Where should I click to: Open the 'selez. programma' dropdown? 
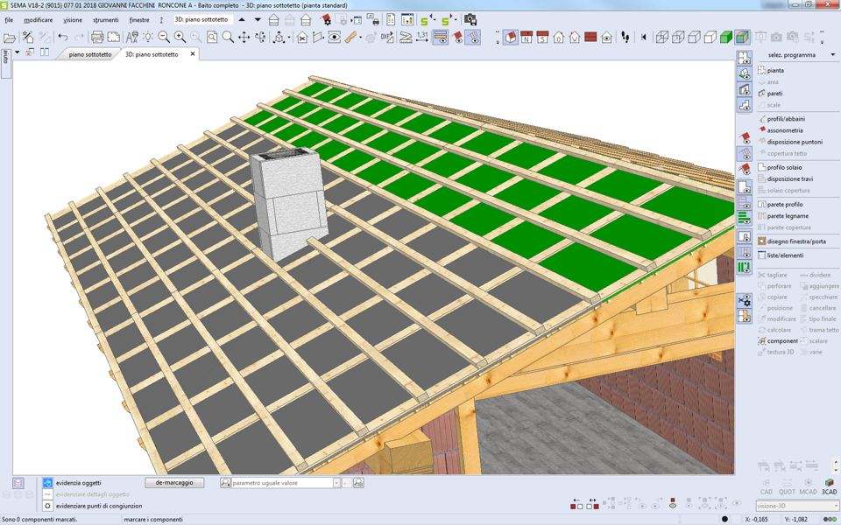832,55
